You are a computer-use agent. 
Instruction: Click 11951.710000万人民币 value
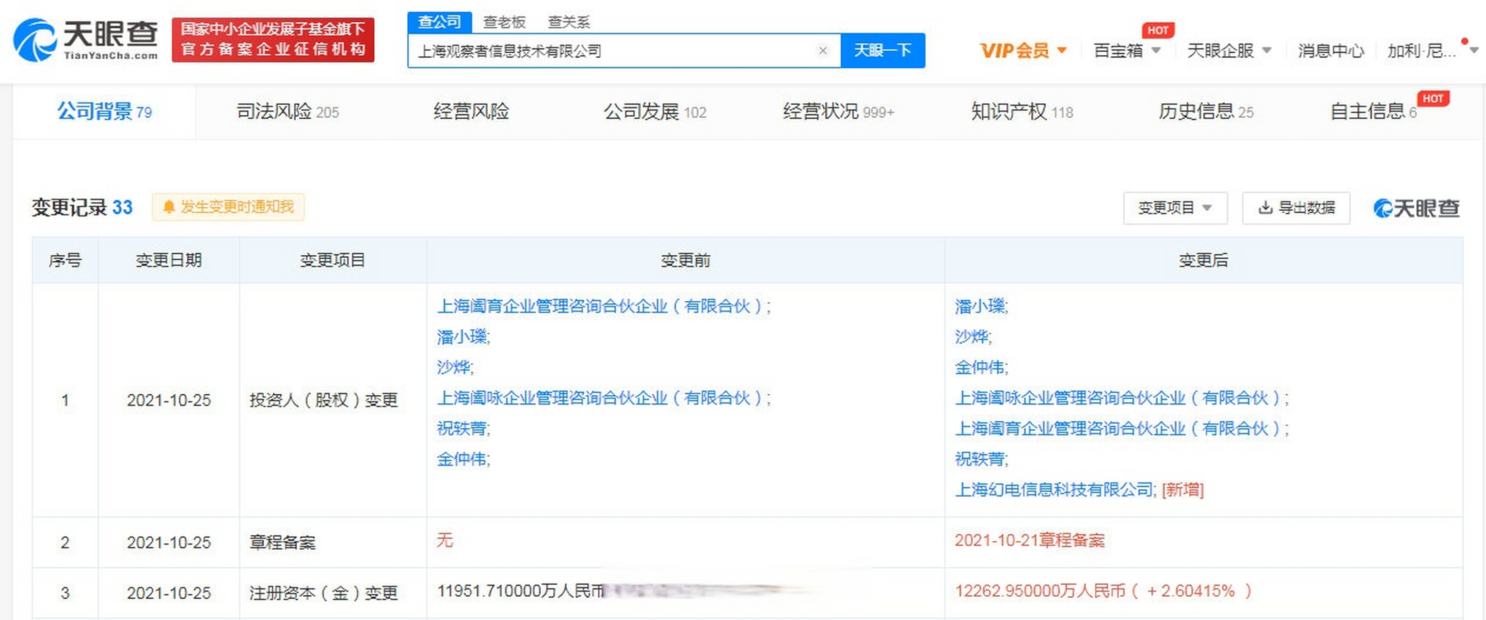(521, 590)
